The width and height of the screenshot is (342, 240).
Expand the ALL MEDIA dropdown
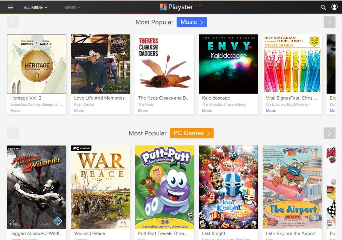(36, 7)
